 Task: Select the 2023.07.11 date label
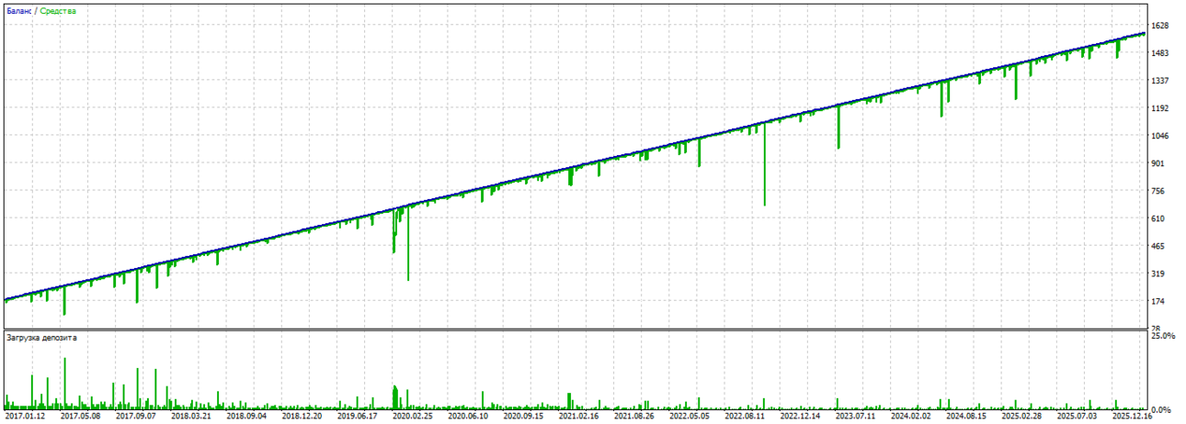(x=855, y=416)
